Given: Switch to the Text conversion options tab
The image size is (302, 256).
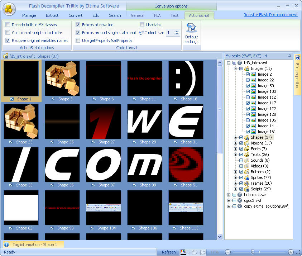Looking at the screenshot, I should point(174,15).
